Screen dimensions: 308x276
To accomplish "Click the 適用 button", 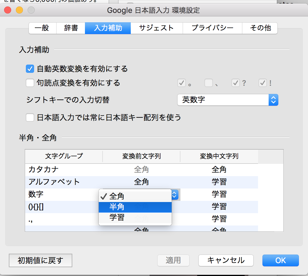I will click(173, 260).
